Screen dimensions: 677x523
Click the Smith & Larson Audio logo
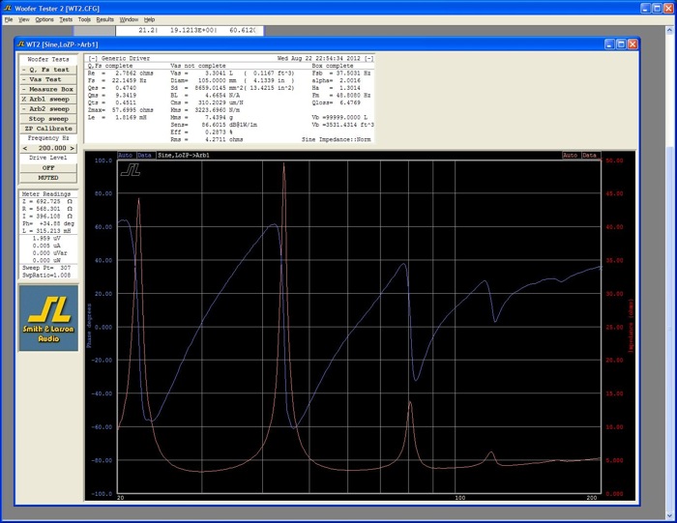click(x=47, y=317)
